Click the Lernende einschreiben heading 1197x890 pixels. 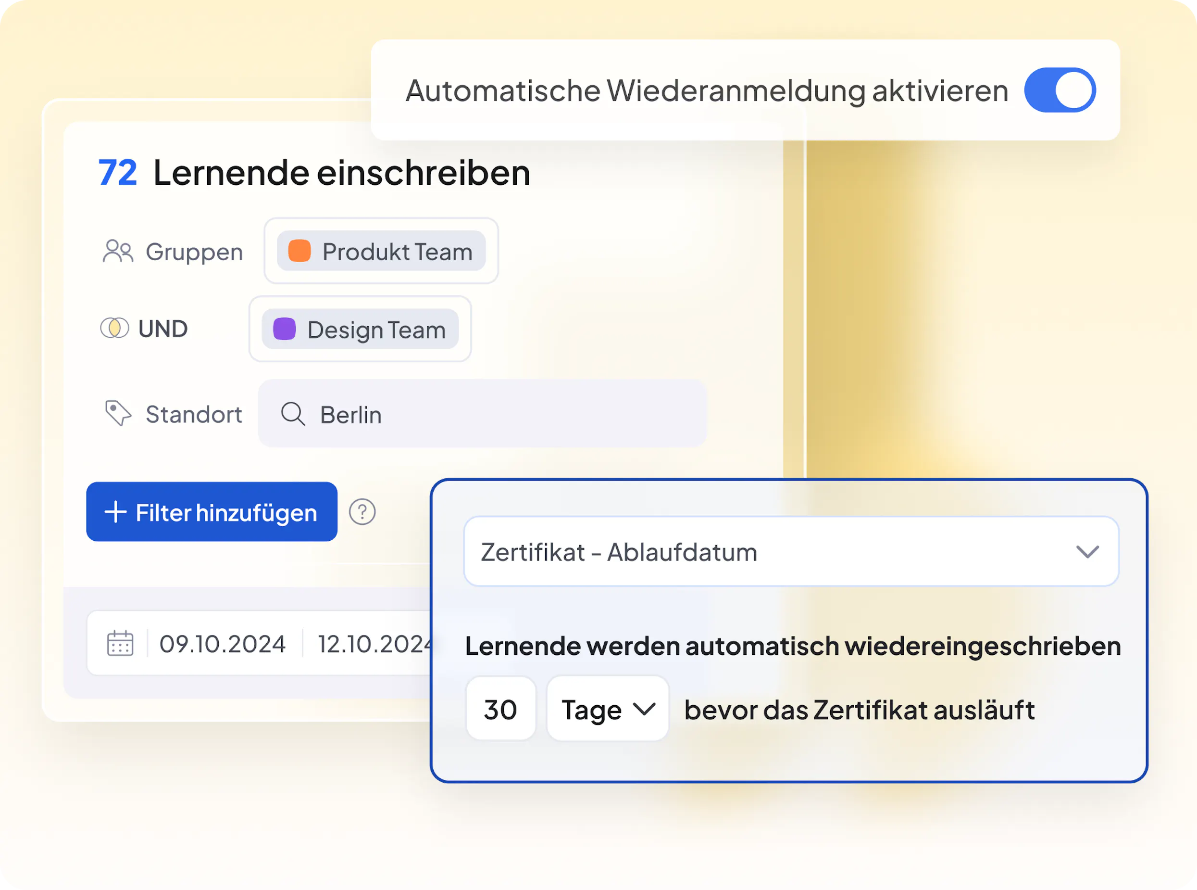[342, 173]
